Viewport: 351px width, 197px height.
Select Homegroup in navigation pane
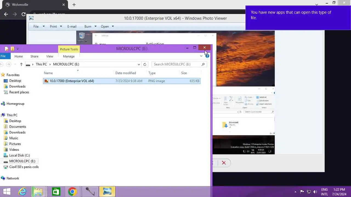tap(15, 104)
